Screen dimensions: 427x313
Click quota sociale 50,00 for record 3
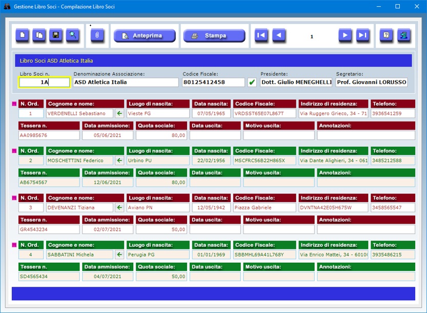pyautogui.click(x=161, y=229)
